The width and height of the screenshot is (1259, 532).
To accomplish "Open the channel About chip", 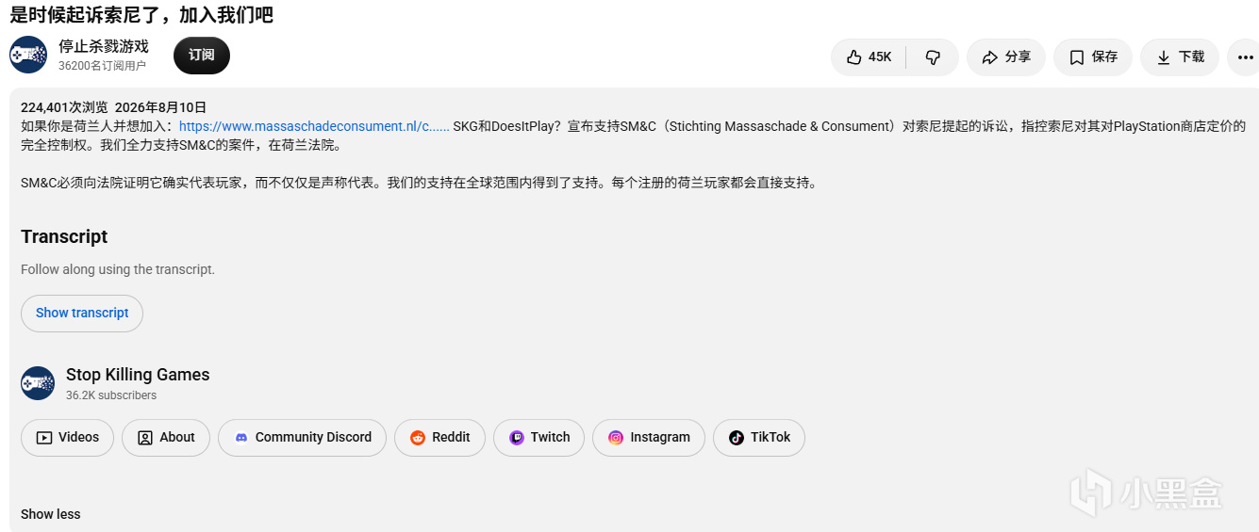I will [x=166, y=438].
